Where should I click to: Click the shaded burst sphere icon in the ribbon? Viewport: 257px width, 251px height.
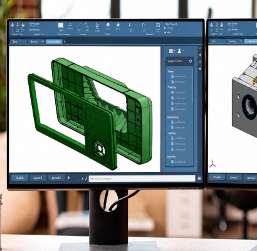118,24
